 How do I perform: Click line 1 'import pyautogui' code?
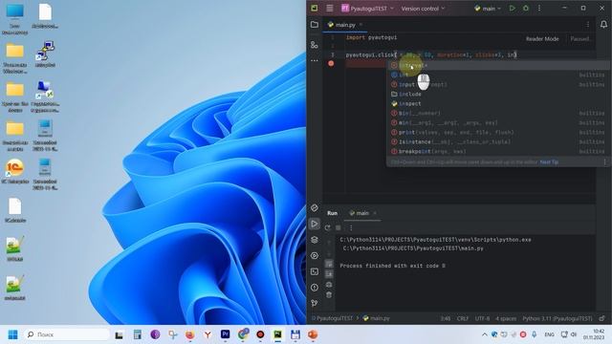371,37
